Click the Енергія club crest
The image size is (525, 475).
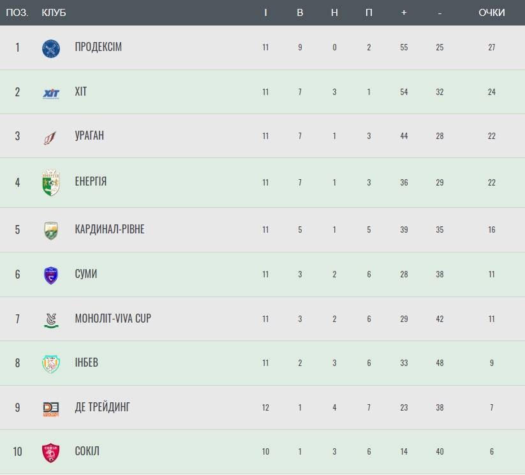(x=51, y=183)
